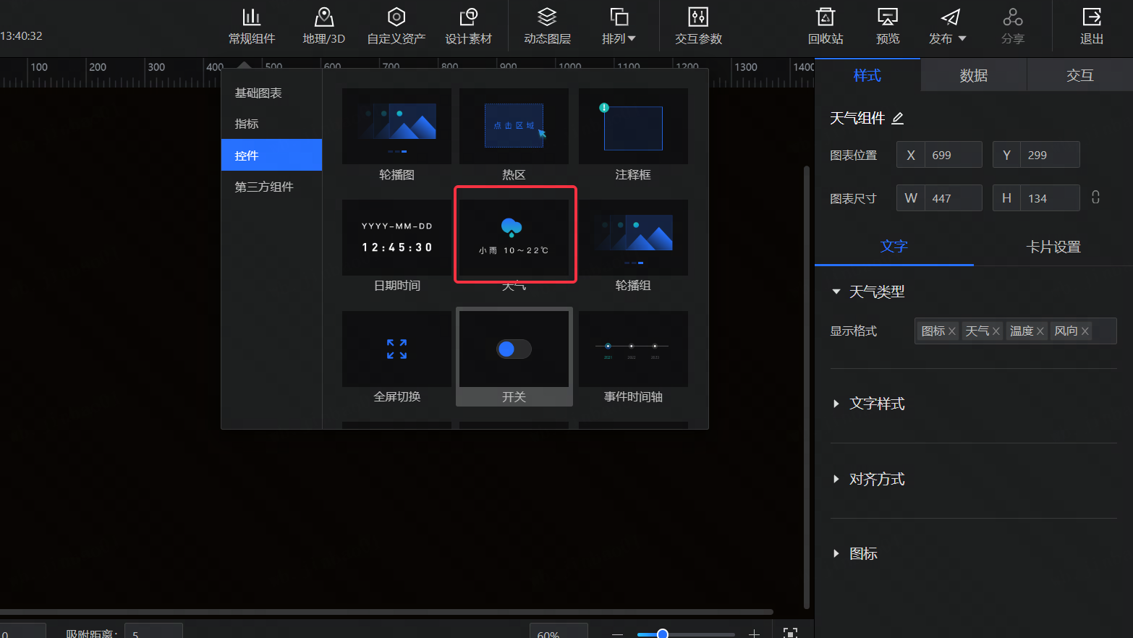Remove the 图标 tag from 显示格式
The width and height of the screenshot is (1133, 638).
point(952,331)
